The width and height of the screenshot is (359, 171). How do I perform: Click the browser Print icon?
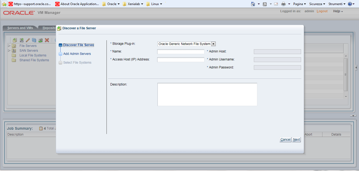point(283,4)
